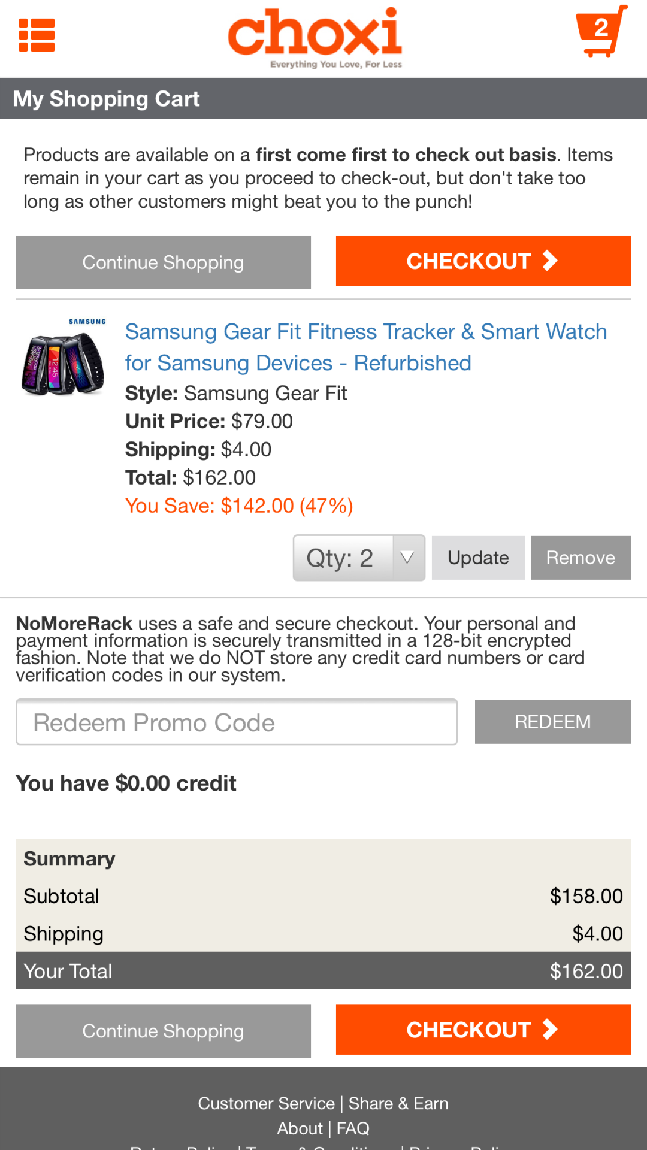Open the Customer Service footer link

pyautogui.click(x=266, y=1103)
